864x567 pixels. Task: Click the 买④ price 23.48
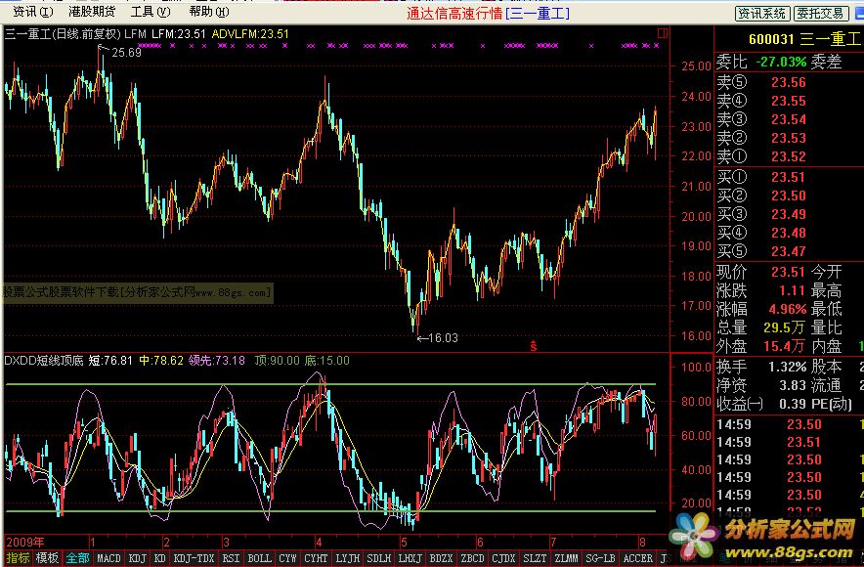tap(789, 233)
